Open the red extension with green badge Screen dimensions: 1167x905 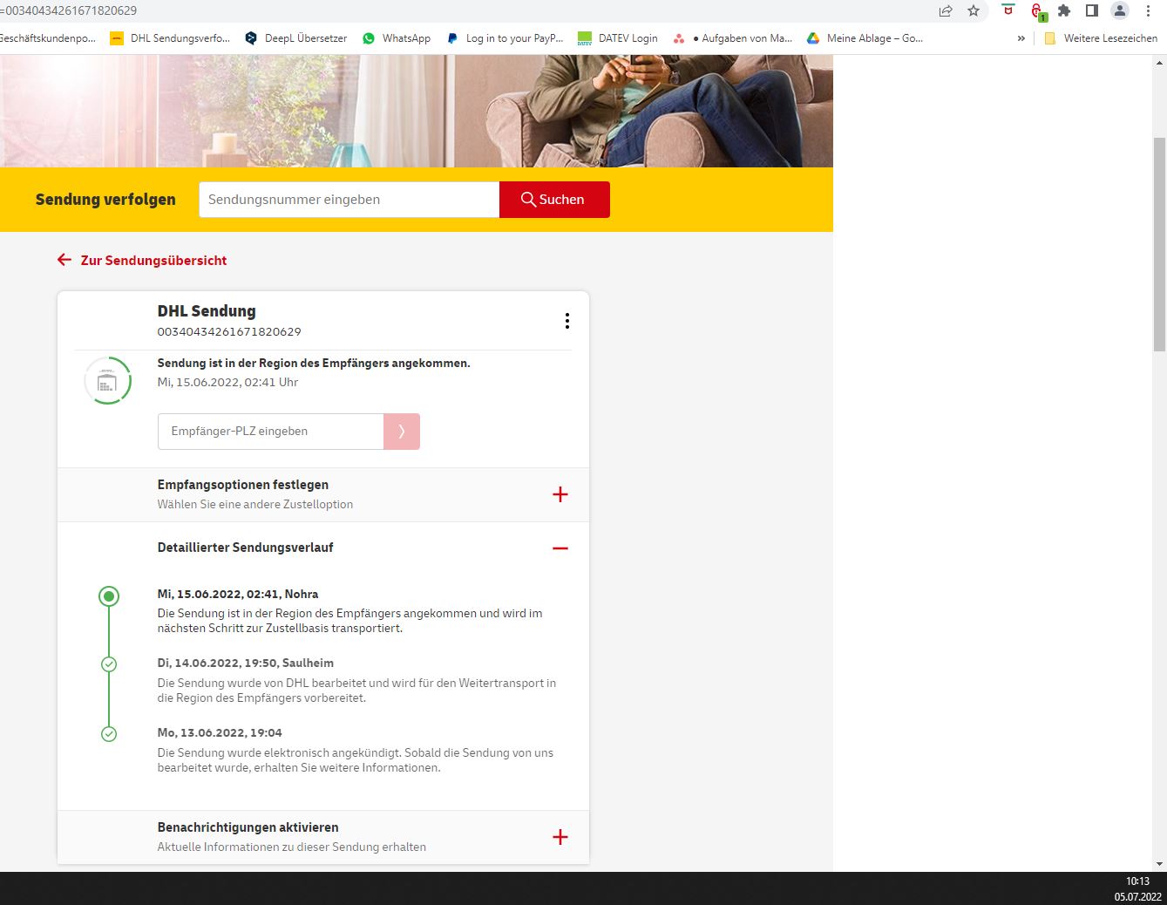(x=1037, y=12)
